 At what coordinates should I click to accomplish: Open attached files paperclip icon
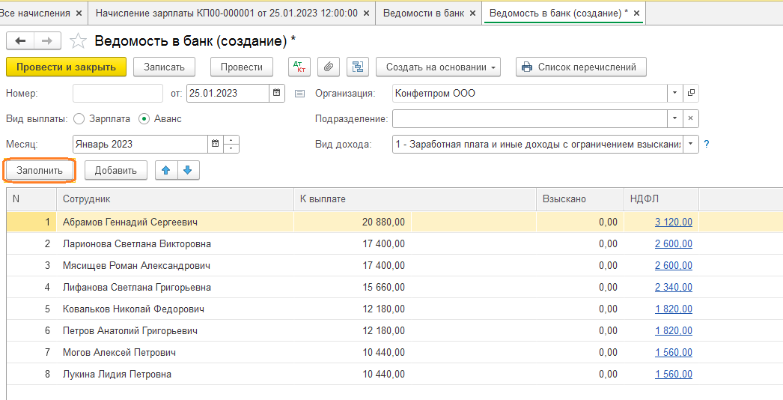[x=329, y=67]
